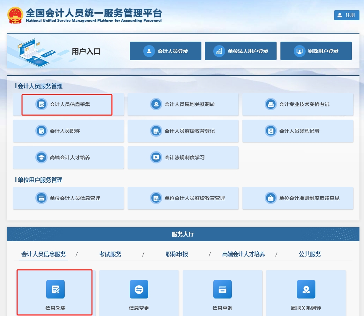
Task: Click the 会计法规制度学习 play icon
Action: (156, 157)
